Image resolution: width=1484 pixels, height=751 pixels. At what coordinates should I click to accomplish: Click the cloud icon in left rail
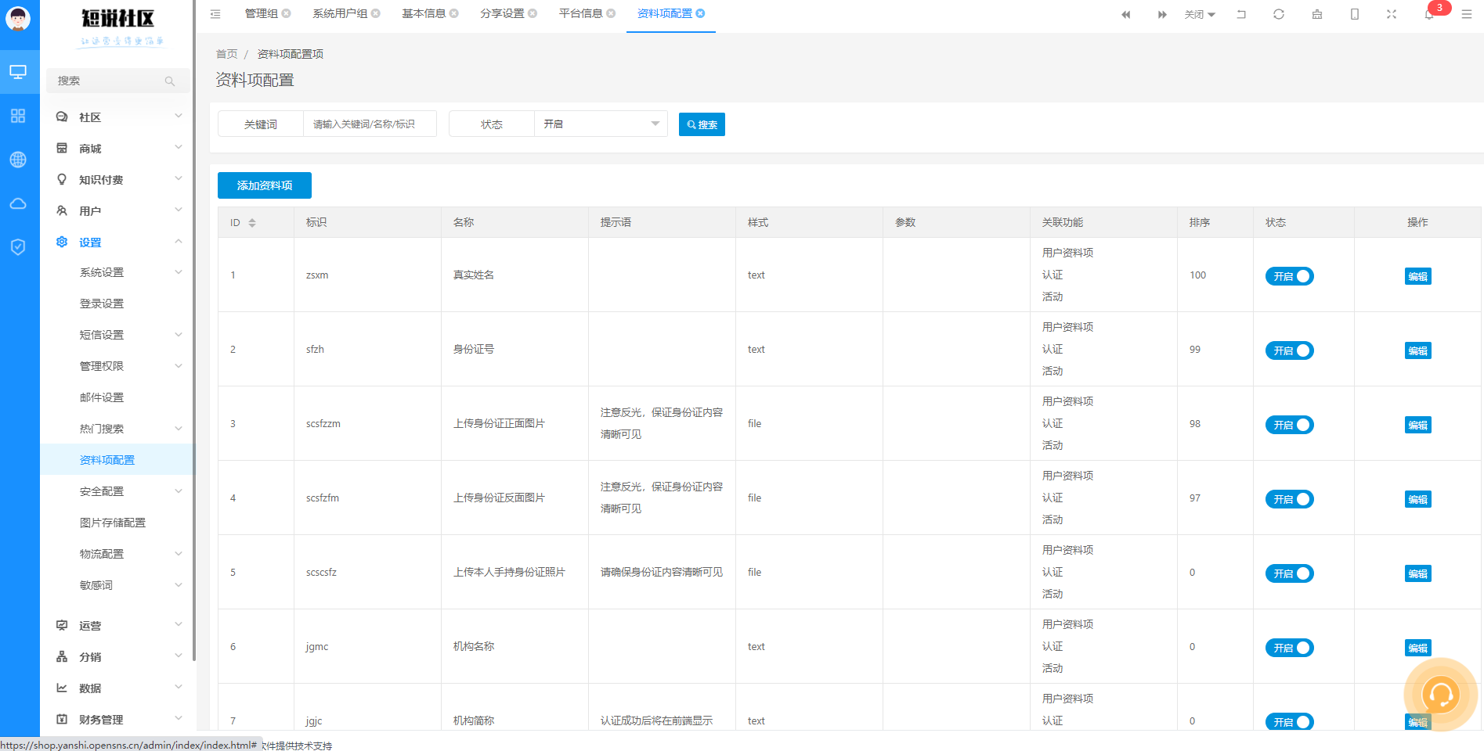(x=18, y=203)
